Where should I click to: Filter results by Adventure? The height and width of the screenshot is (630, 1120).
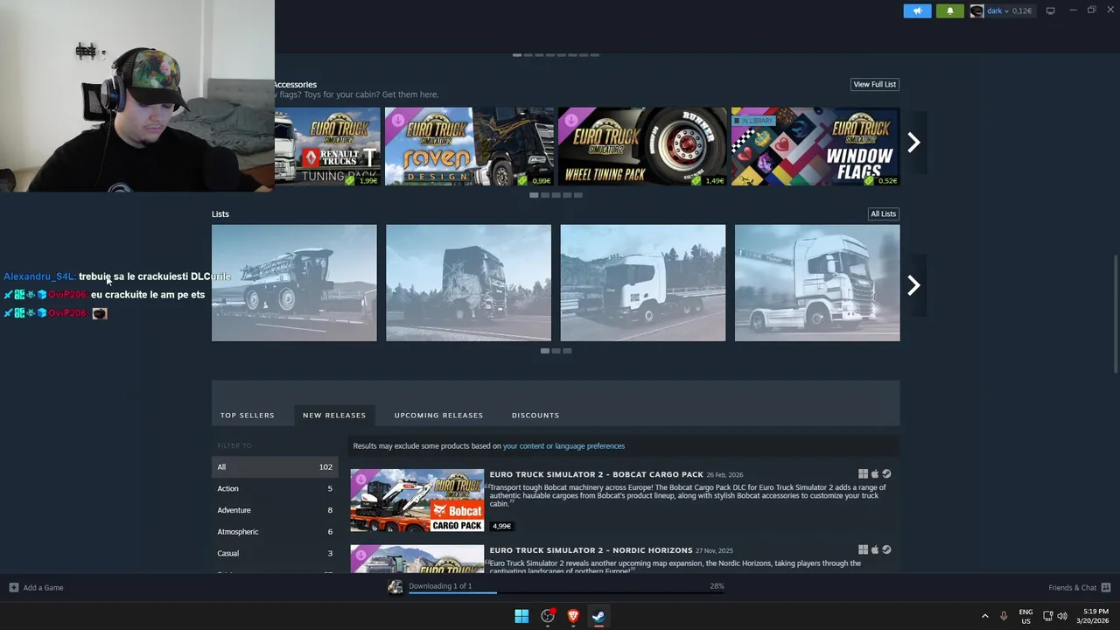(x=275, y=510)
